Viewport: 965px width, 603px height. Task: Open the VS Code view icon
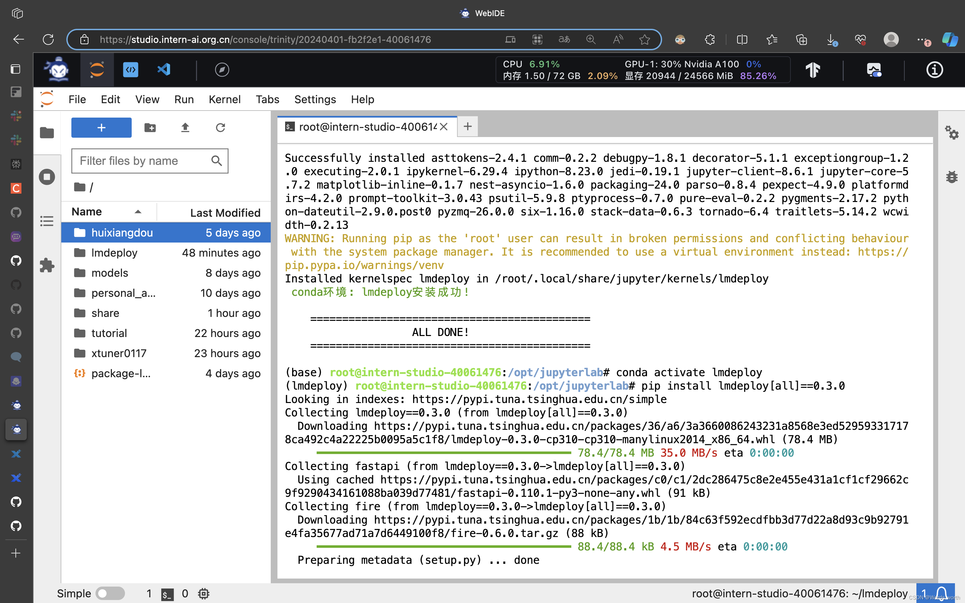(x=164, y=70)
